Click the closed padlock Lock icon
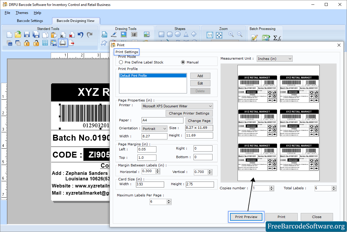The height and width of the screenshot is (232, 347). point(27,43)
